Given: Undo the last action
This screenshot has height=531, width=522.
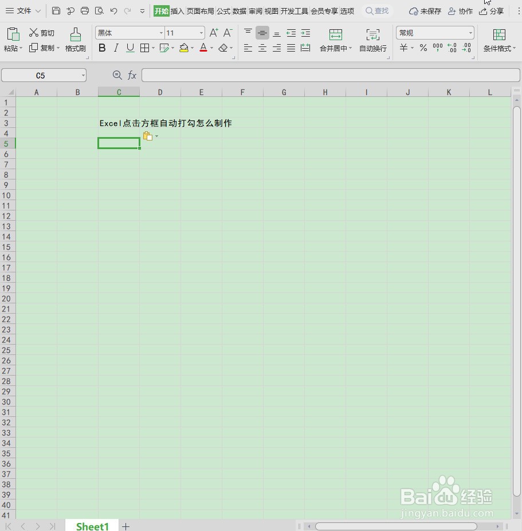Looking at the screenshot, I should coord(113,11).
